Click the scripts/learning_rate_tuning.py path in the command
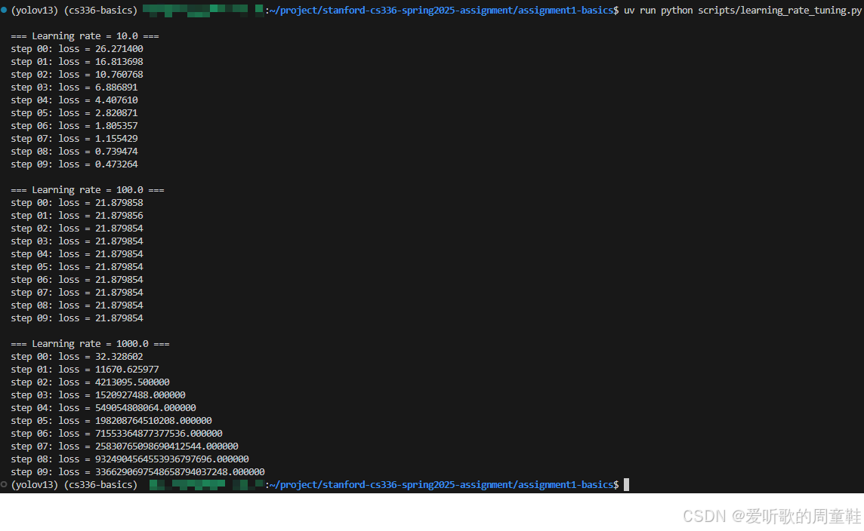Image resolution: width=864 pixels, height=531 pixels. point(779,11)
